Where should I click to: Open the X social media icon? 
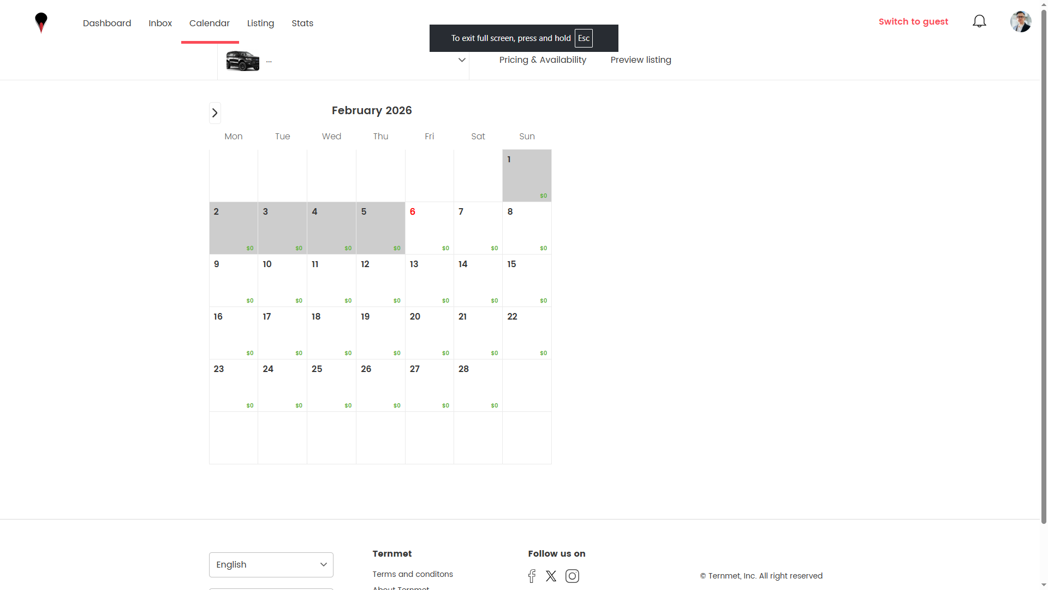550,576
